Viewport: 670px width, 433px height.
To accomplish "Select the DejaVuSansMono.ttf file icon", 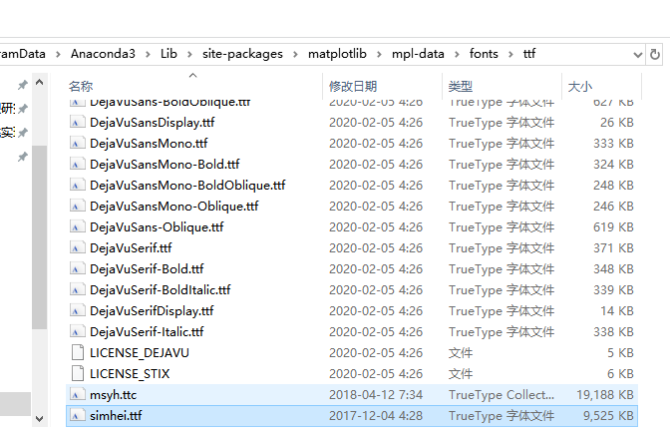I will tap(77, 144).
